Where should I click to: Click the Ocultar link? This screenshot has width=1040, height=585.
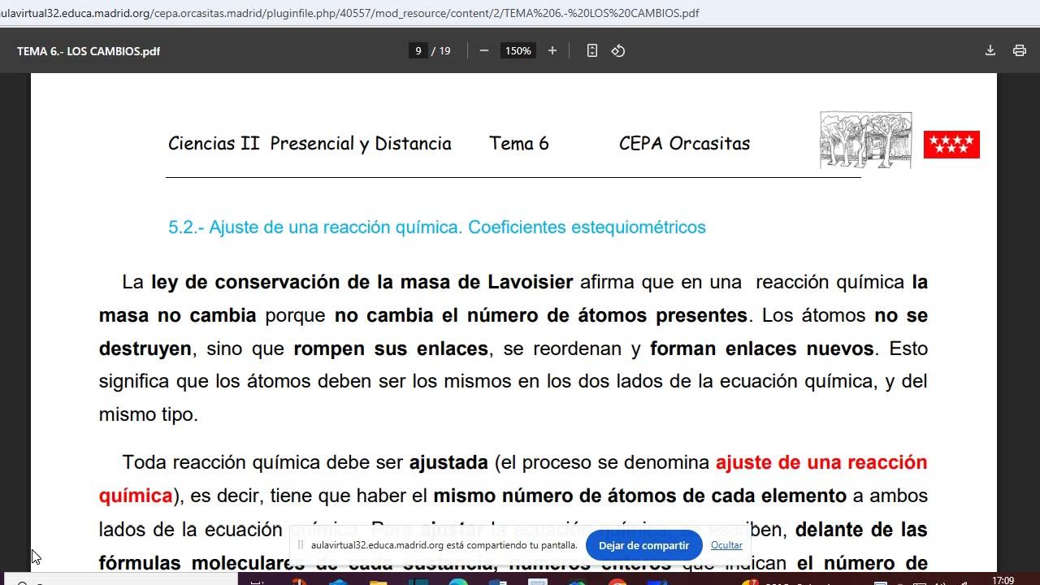[x=726, y=545]
